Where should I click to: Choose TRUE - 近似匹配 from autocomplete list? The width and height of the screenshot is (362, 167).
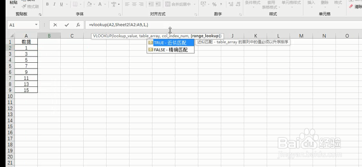pyautogui.click(x=170, y=43)
